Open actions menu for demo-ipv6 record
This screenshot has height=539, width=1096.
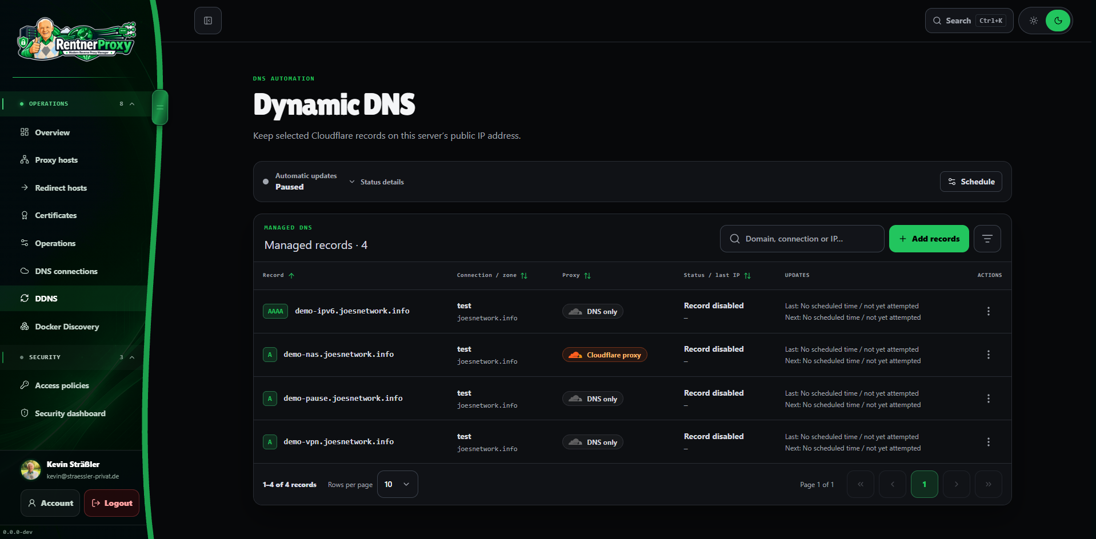989,311
